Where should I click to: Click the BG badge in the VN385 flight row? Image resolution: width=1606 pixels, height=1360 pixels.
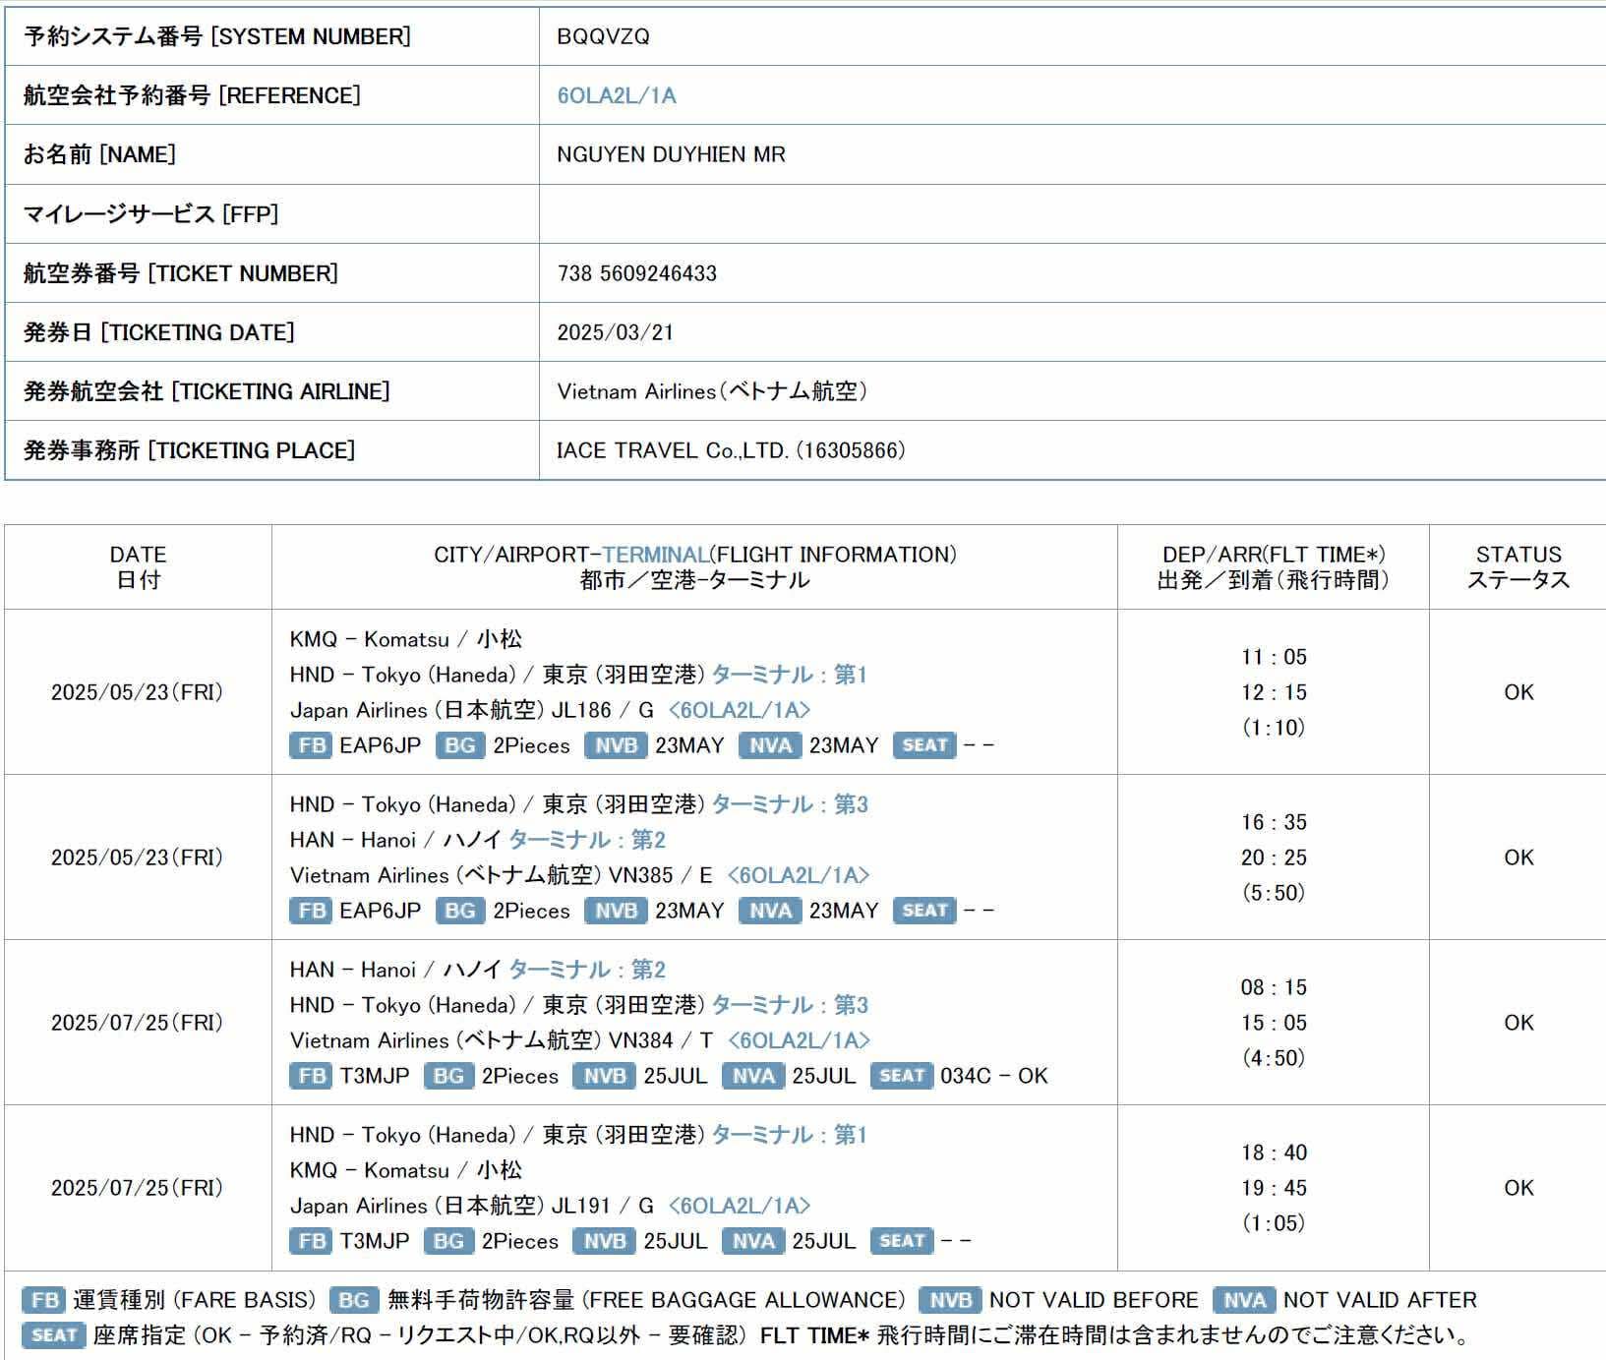(459, 911)
